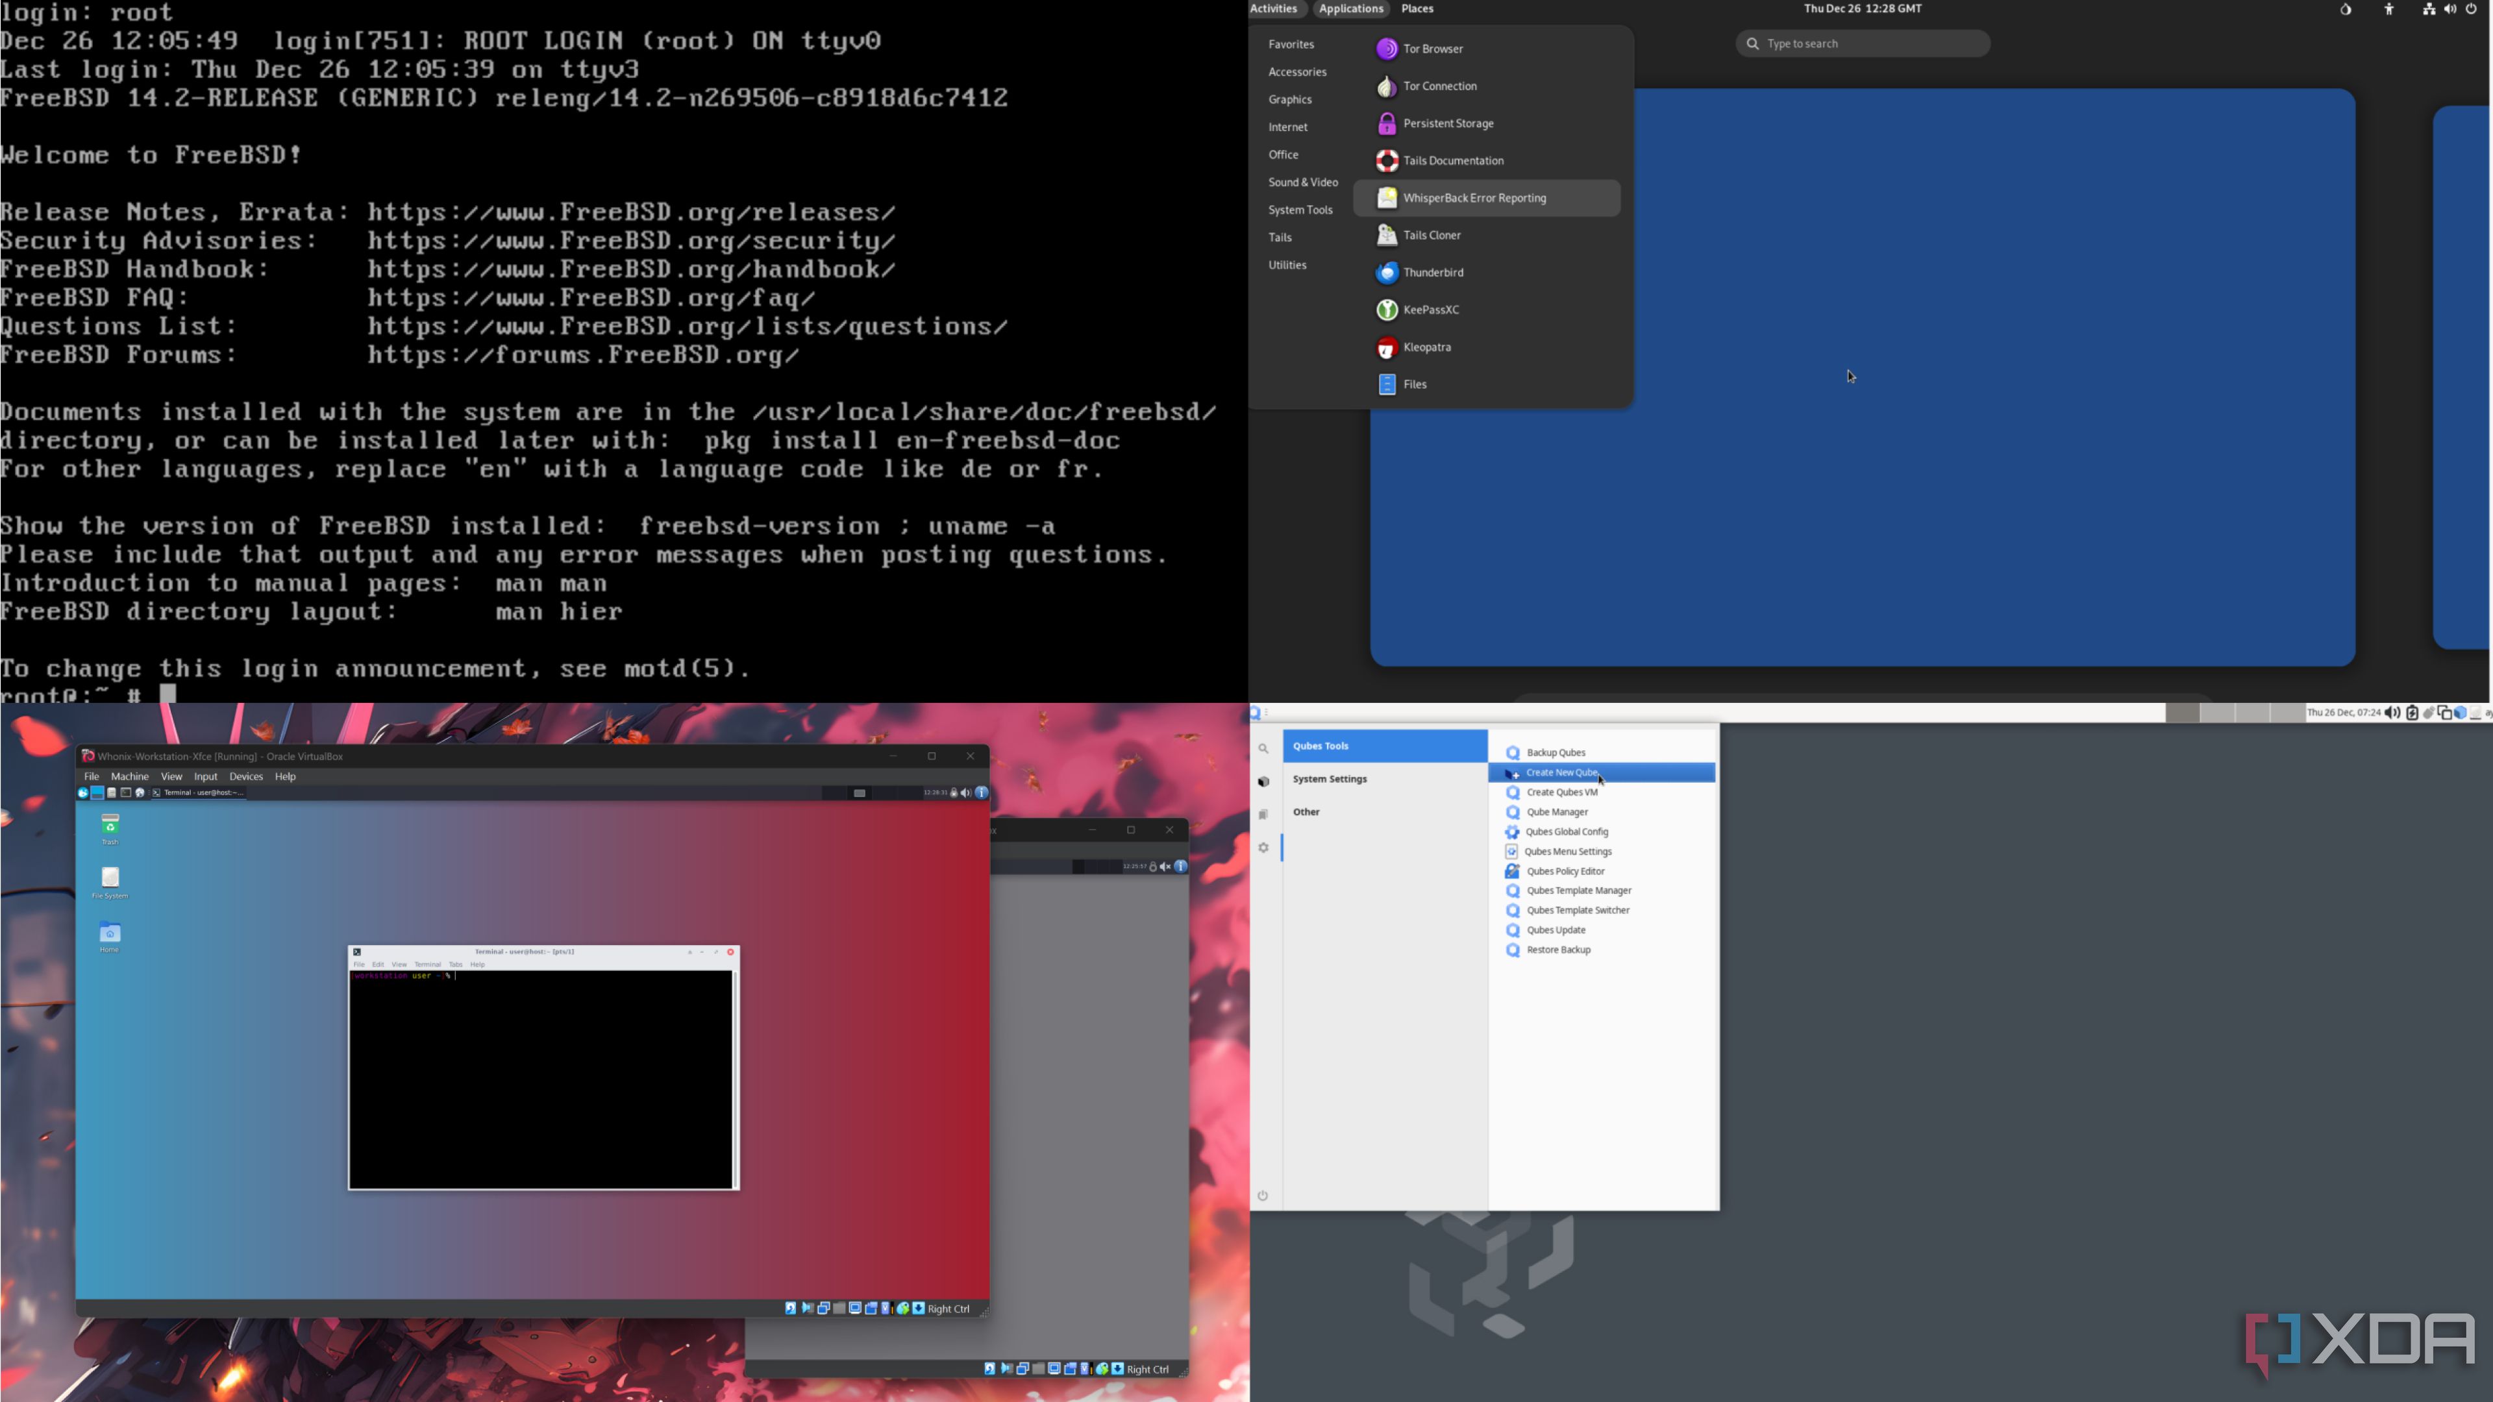The image size is (2493, 1402).
Task: Open the power menu in Tails top-right corner
Action: click(x=2472, y=8)
